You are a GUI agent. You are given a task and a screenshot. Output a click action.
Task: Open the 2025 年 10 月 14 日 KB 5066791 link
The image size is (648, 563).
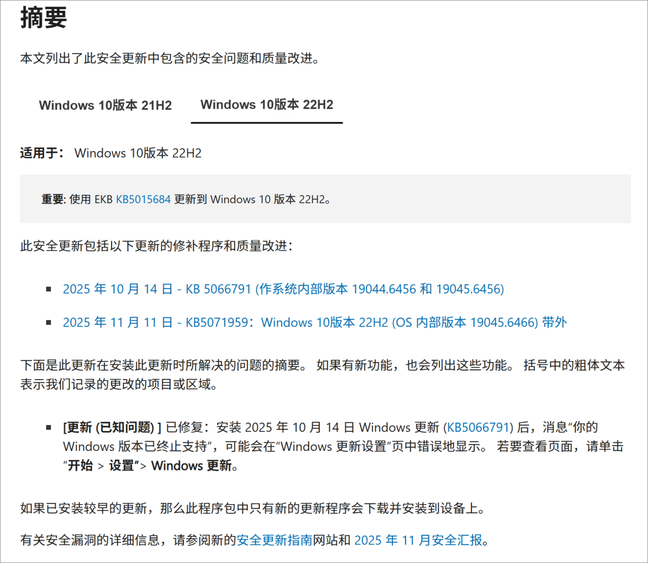coord(283,289)
